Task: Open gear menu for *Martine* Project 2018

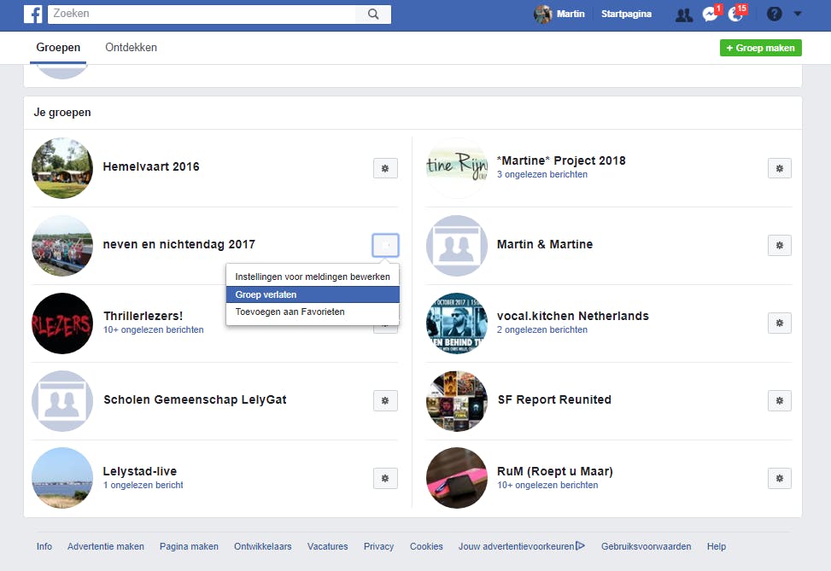Action: (780, 168)
